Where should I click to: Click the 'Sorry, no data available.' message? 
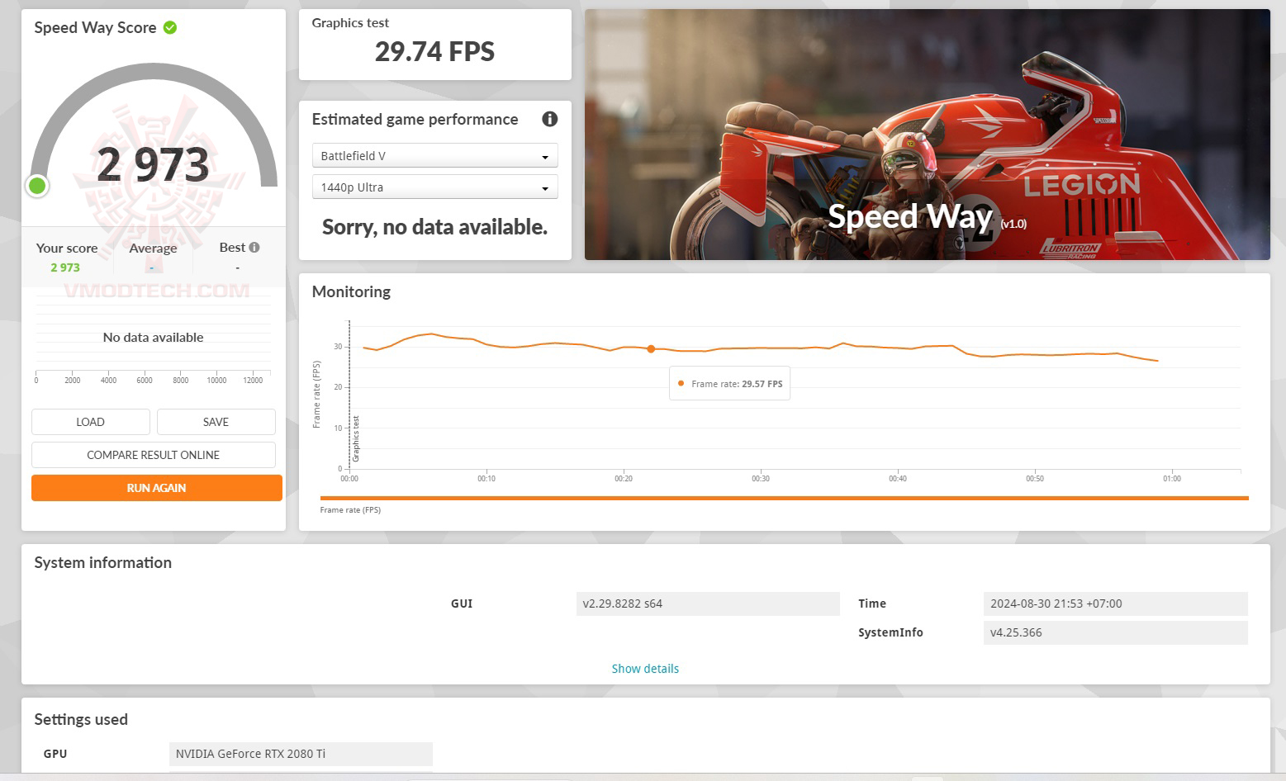pyautogui.click(x=434, y=227)
